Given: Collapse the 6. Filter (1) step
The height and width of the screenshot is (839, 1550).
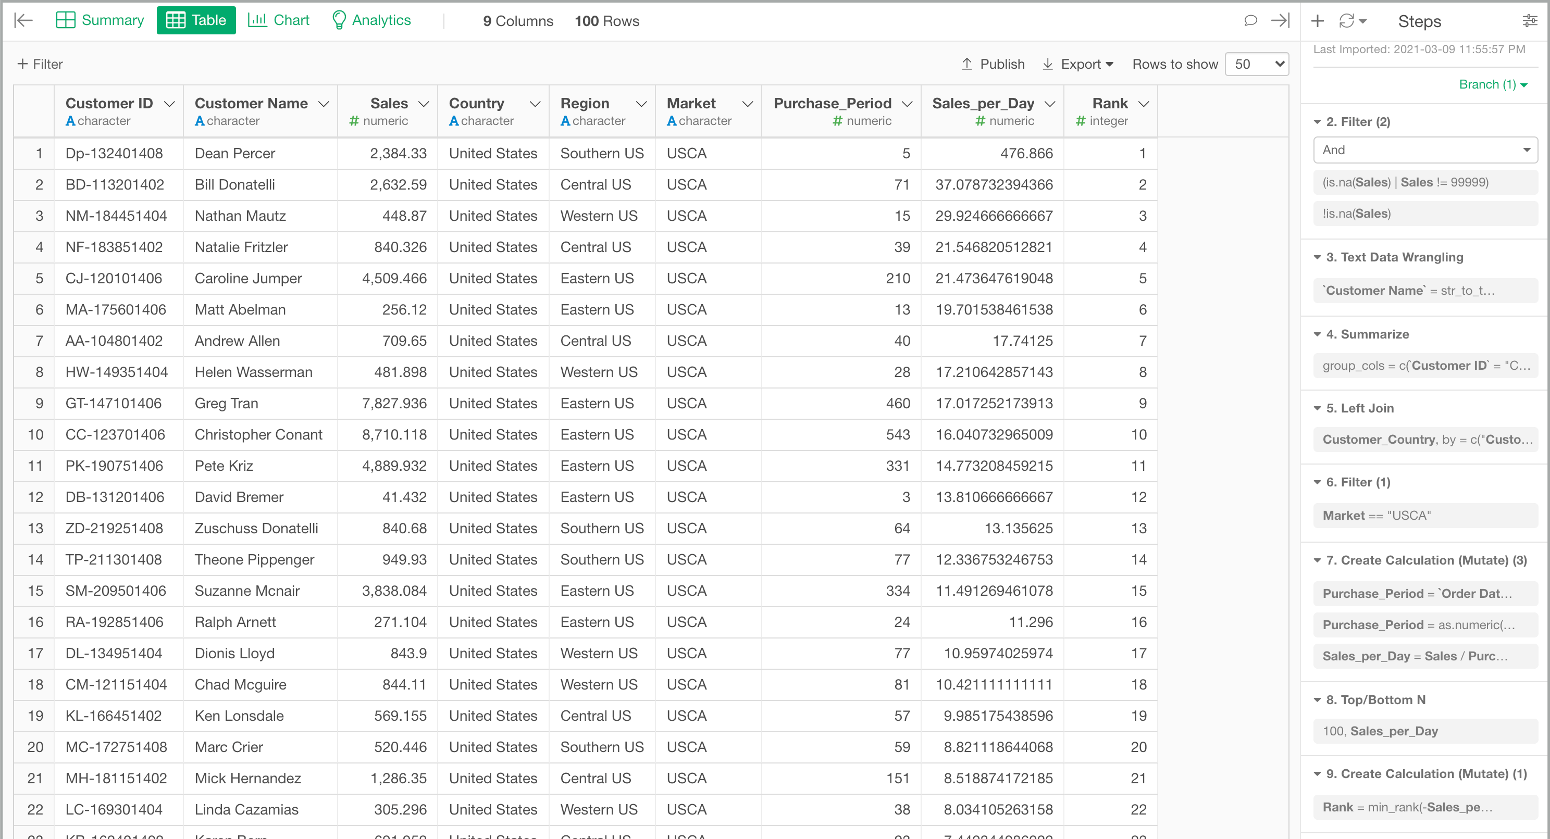Looking at the screenshot, I should (1317, 482).
